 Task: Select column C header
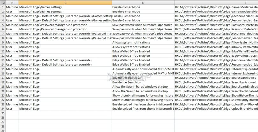coord(65,3)
